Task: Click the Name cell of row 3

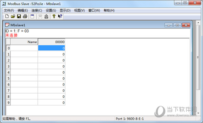Action: [24, 66]
